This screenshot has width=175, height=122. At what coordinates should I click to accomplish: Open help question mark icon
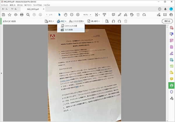tap(160, 9)
